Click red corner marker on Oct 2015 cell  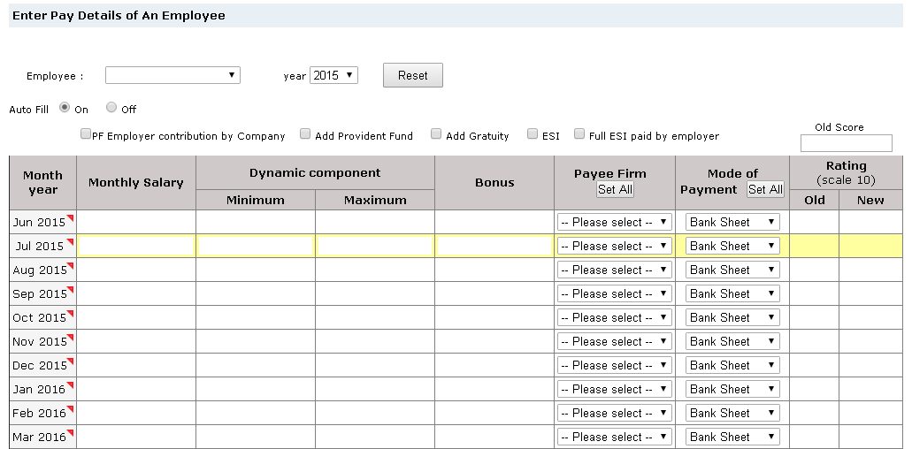coord(71,313)
